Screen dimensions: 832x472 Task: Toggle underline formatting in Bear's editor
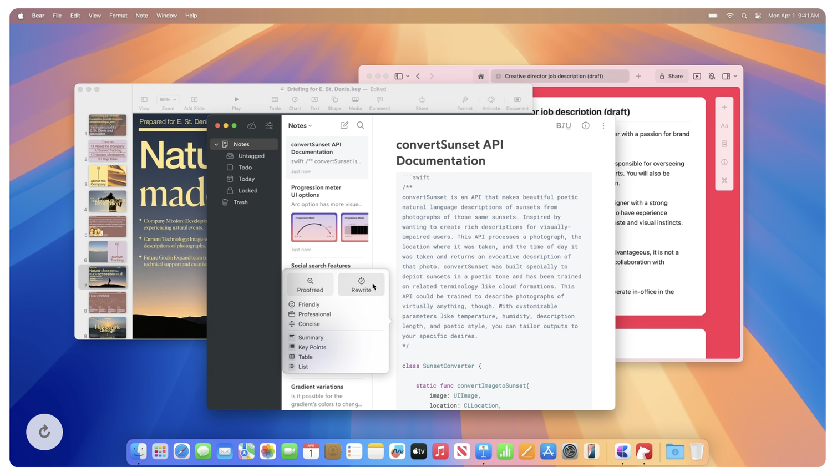pyautogui.click(x=568, y=126)
